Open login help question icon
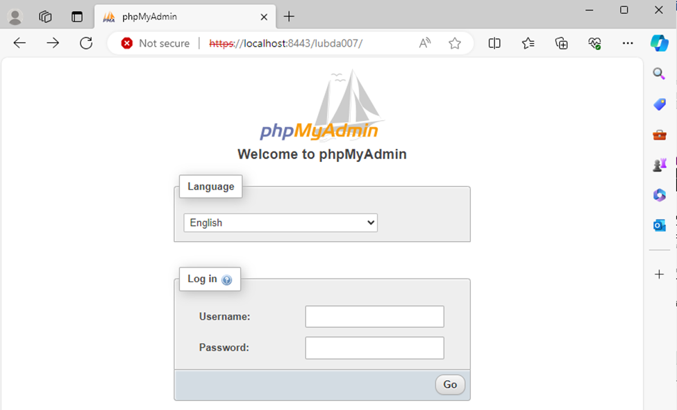Screen dimensions: 677x410 tap(226, 280)
